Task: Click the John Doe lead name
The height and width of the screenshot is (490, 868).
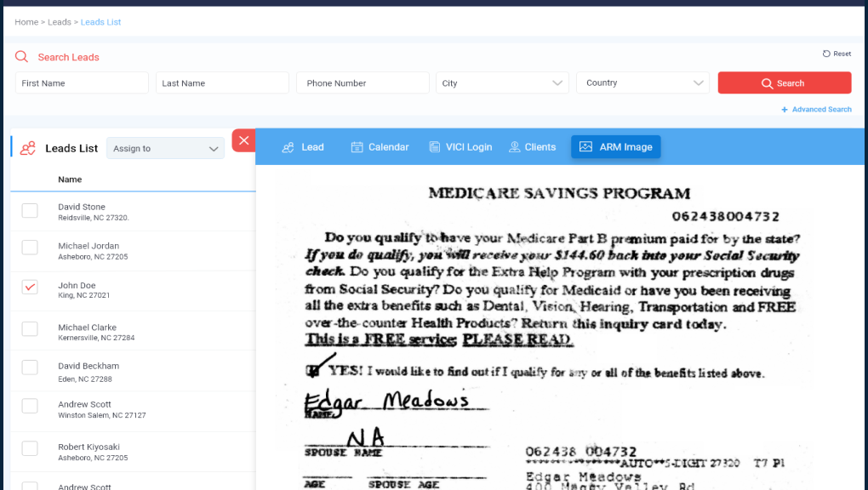Action: [77, 285]
